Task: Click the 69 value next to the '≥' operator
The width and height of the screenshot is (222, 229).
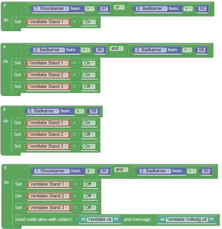Action: pyautogui.click(x=94, y=111)
